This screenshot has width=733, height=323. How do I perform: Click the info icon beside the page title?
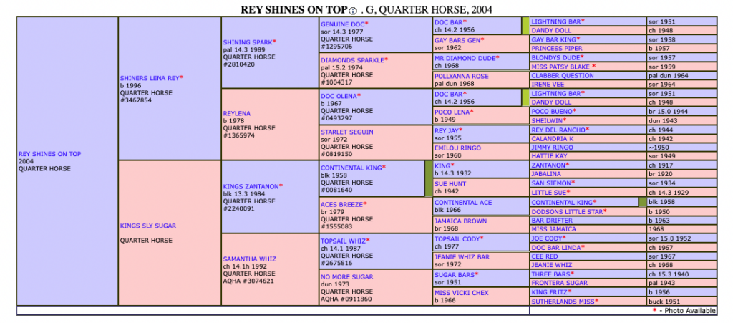pyautogui.click(x=353, y=10)
